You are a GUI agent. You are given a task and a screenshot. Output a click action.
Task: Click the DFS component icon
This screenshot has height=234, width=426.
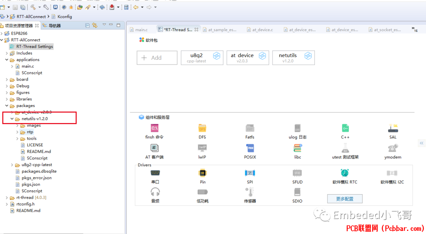202,128
